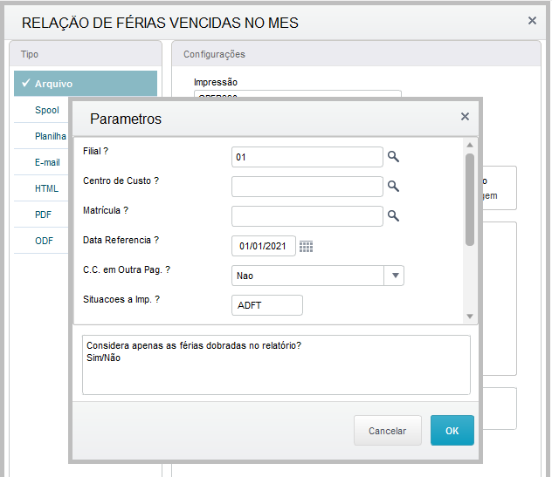The height and width of the screenshot is (477, 552).
Task: Select the Arquivo output type
Action: (x=86, y=84)
